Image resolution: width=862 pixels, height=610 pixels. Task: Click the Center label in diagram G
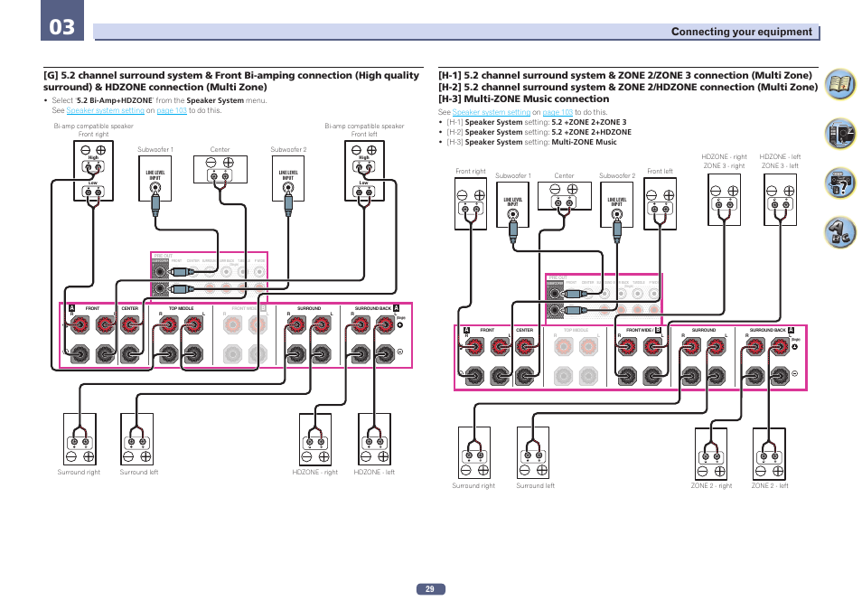(x=220, y=150)
